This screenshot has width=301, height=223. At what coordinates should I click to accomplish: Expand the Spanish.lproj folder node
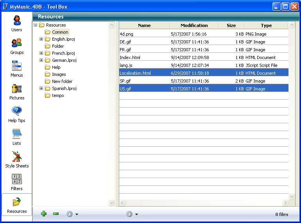[x=41, y=88]
